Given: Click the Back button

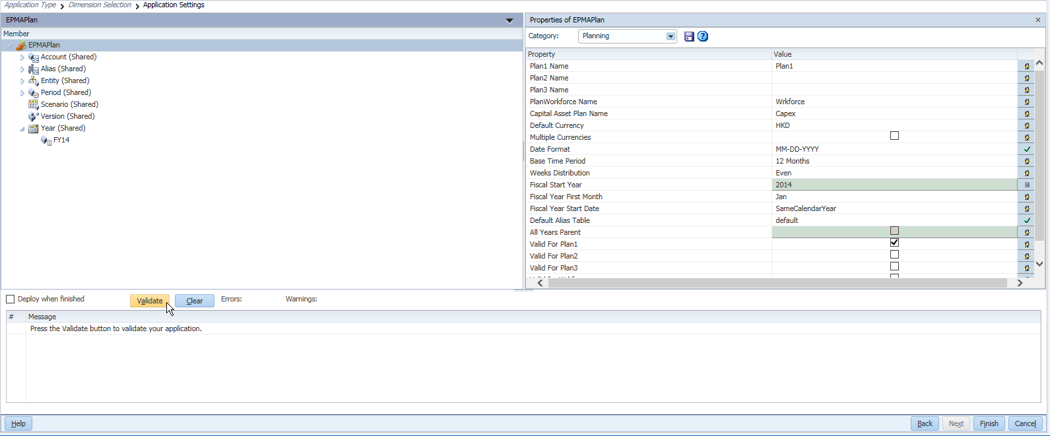Looking at the screenshot, I should click(925, 423).
